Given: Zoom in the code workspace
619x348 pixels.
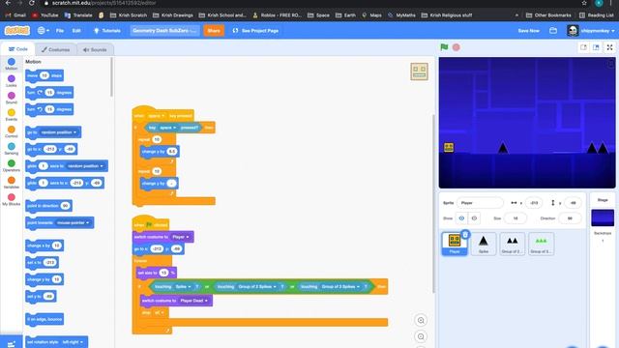Looking at the screenshot, I should pyautogui.click(x=421, y=320).
